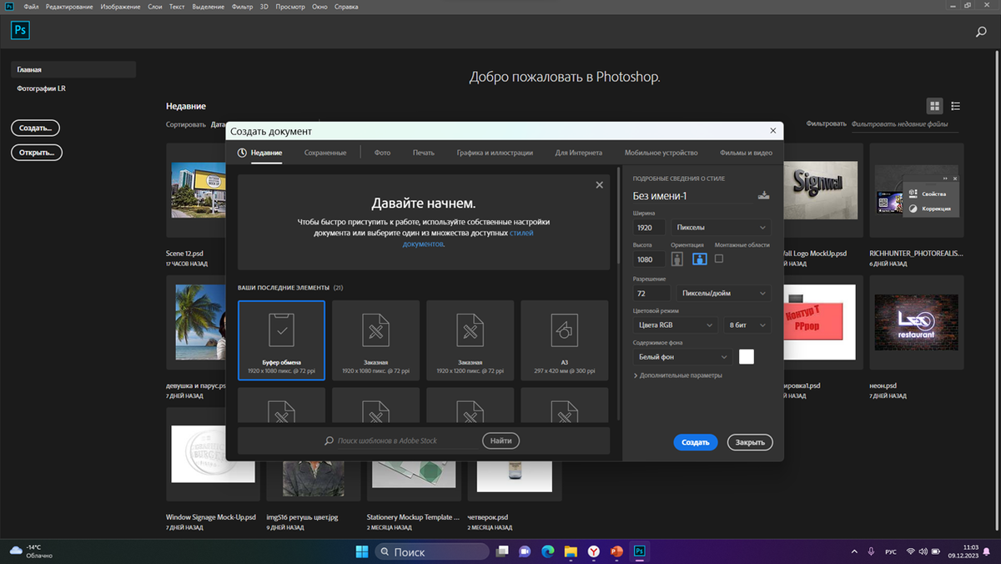Expand Дополнительные параметры section
1001x564 pixels.
point(678,375)
